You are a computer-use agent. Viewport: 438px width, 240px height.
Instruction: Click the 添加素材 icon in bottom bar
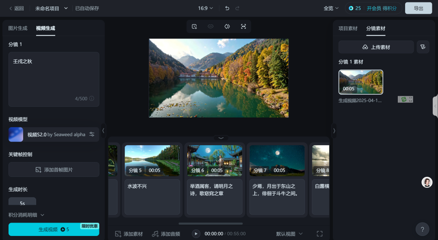click(118, 234)
